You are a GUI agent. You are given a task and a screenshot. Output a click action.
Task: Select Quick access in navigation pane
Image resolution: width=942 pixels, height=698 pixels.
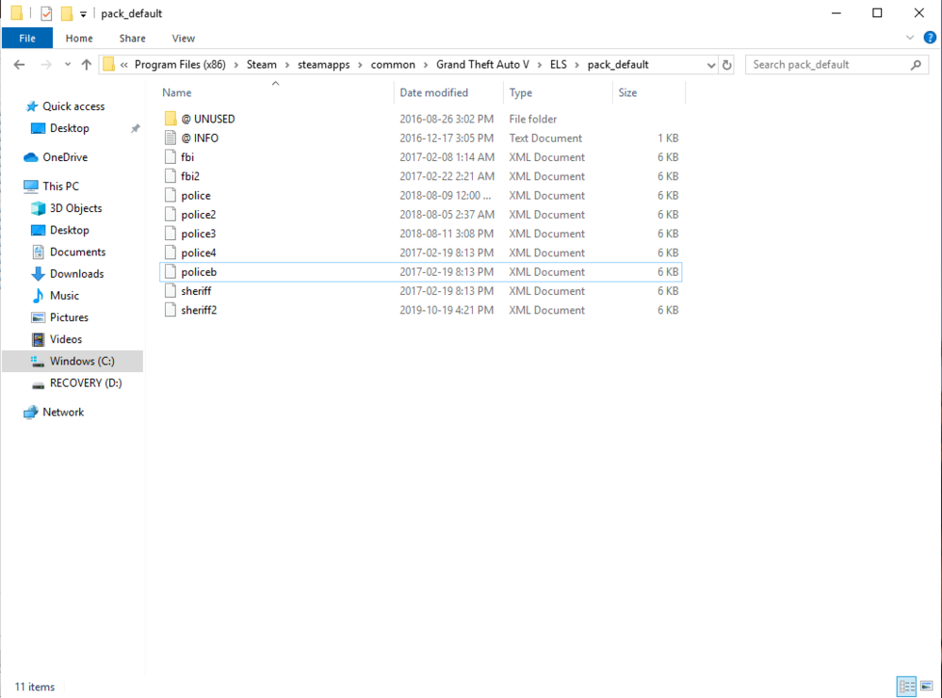point(73,106)
